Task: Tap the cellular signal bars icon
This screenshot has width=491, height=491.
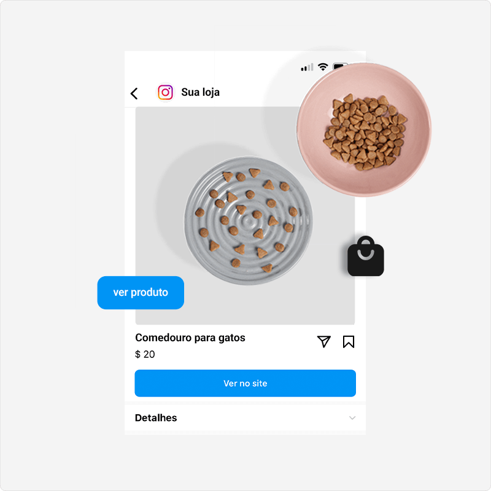Action: [x=307, y=67]
